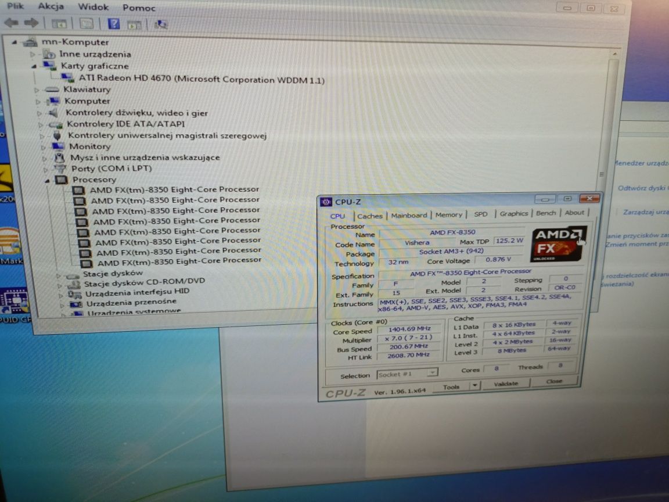
Task: Switch to the CPU-Z Graphics tab
Action: [x=514, y=213]
